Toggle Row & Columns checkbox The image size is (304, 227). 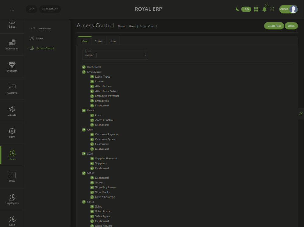click(92, 197)
